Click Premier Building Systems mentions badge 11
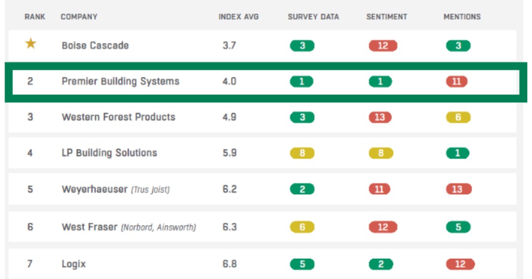The height and width of the screenshot is (279, 532). pyautogui.click(x=457, y=81)
